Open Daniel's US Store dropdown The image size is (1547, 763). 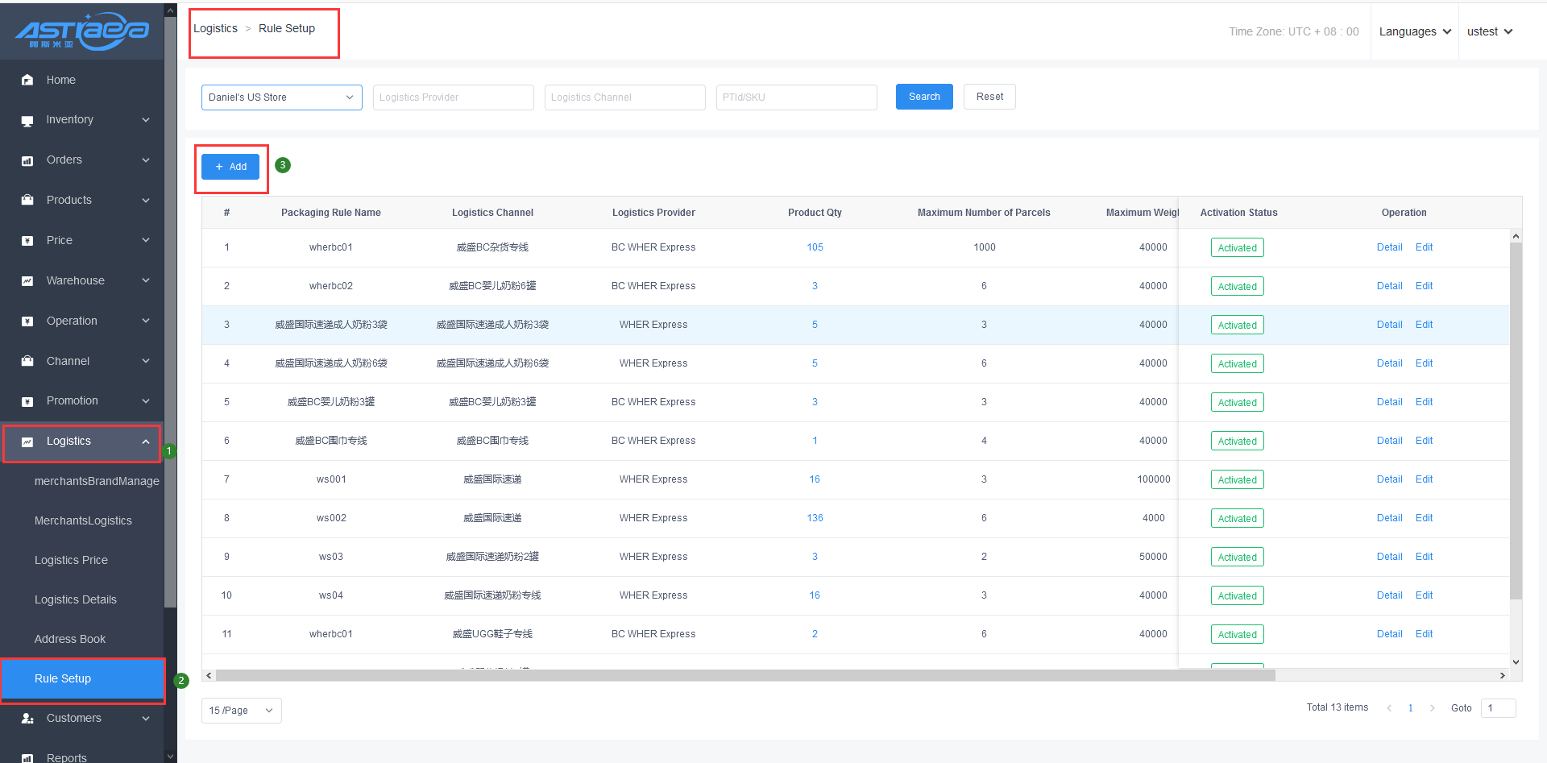[281, 97]
